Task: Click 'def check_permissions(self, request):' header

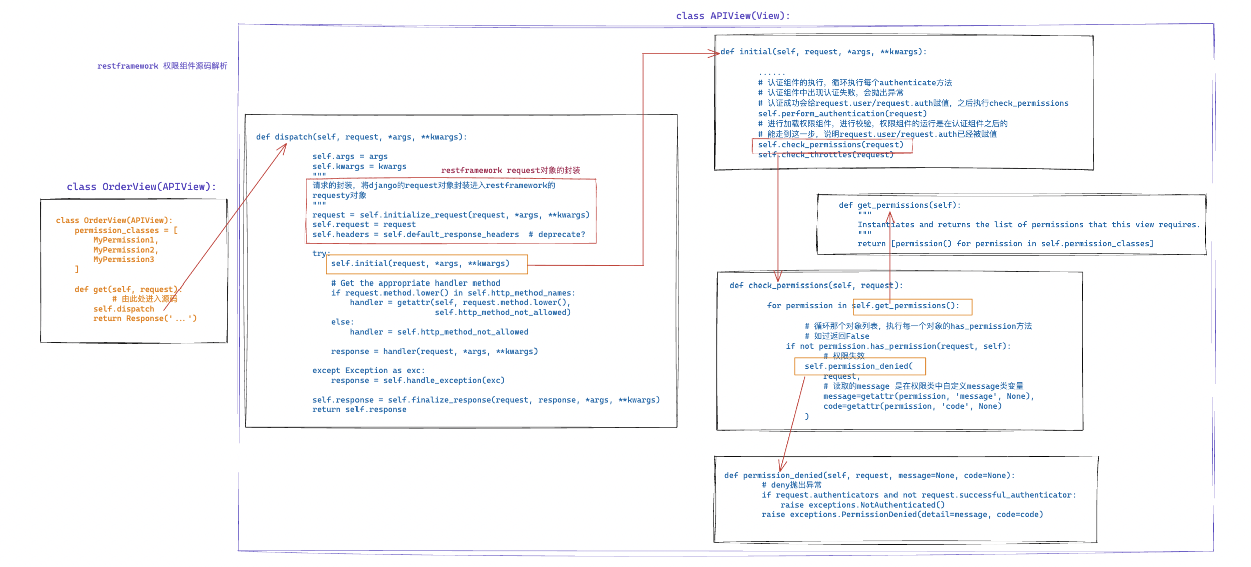Action: point(815,286)
